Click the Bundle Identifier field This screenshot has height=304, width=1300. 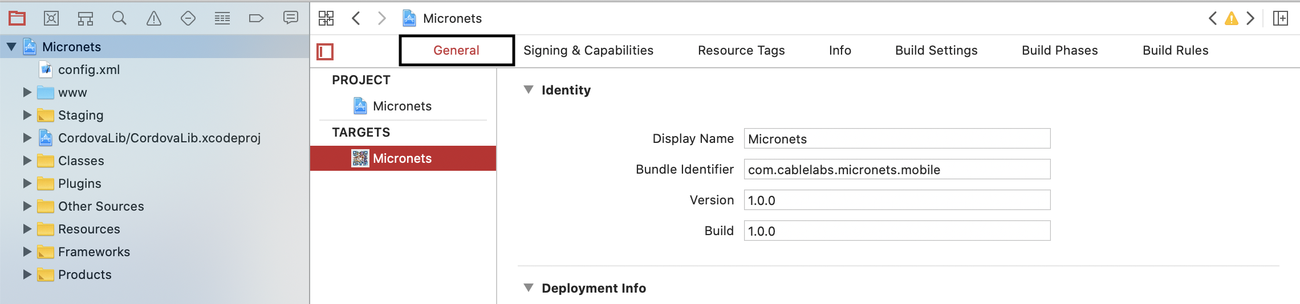pos(897,169)
